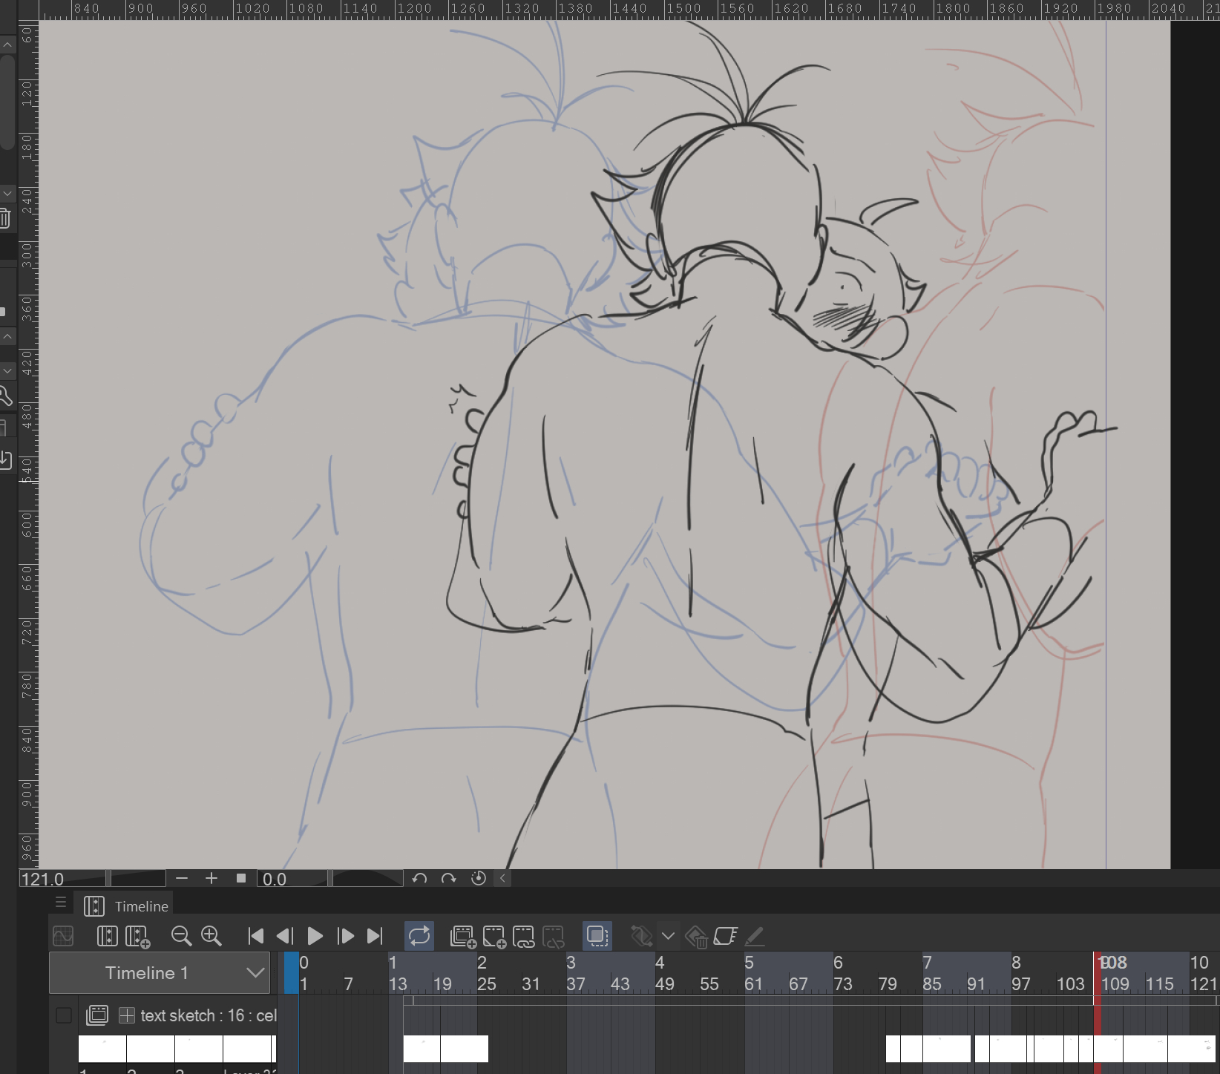Go to the last frame
Screen dimensions: 1220x1074
coord(375,936)
